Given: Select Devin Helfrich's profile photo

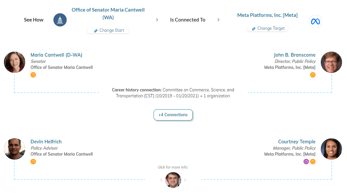Looking at the screenshot, I should (15, 149).
